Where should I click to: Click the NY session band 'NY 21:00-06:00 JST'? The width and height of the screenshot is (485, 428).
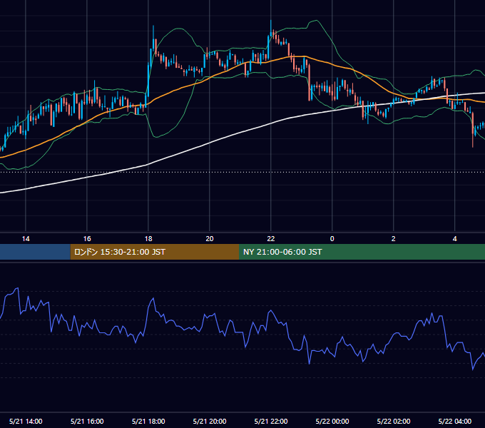point(362,252)
